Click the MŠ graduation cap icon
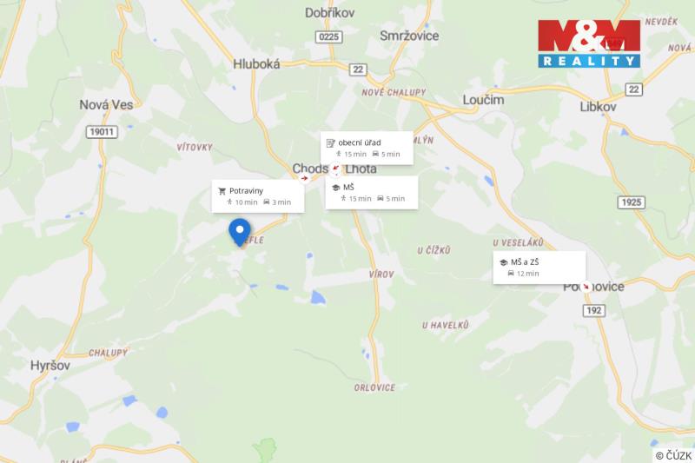Screen dimensions: 695x463 [x=335, y=188]
